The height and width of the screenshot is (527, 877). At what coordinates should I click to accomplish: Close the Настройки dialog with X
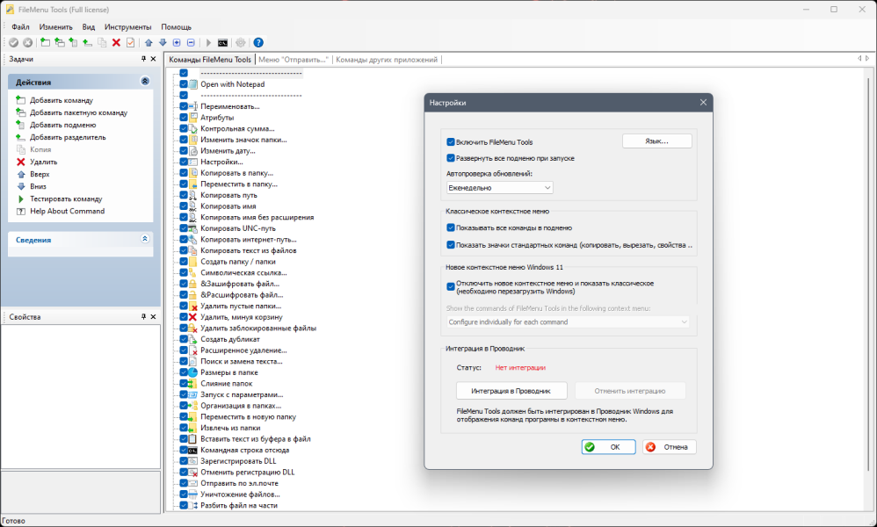click(703, 102)
